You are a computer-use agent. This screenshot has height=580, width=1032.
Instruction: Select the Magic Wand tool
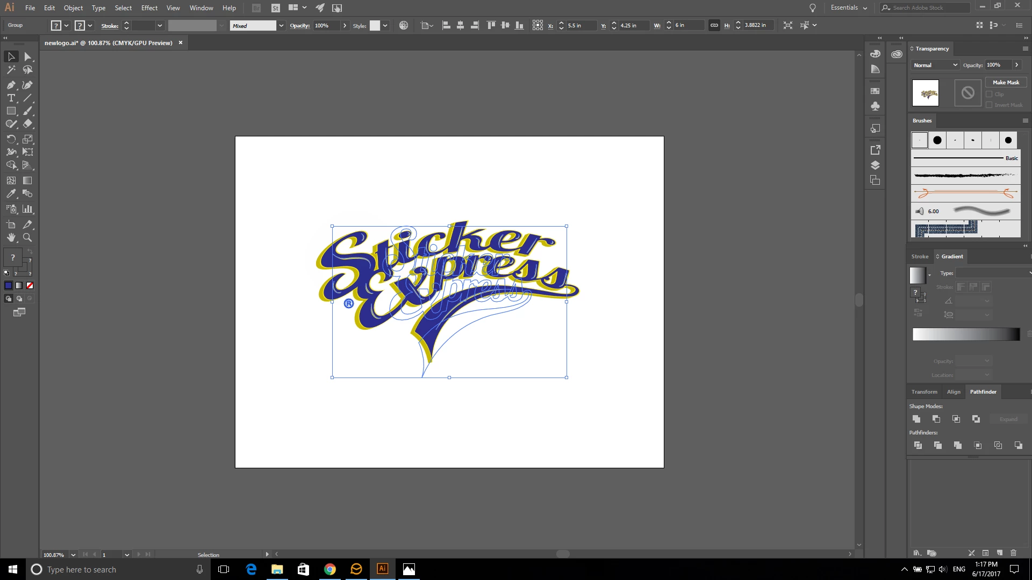11,70
